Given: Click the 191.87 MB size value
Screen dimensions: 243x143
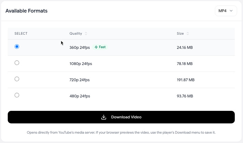Looking at the screenshot, I should point(186,80).
